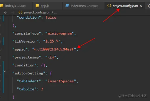The width and height of the screenshot is (150, 101).
Task: Go forward with the right arrow
Action: coord(13,12)
